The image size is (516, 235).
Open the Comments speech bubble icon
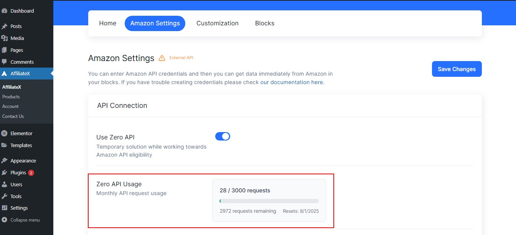[x=5, y=62]
